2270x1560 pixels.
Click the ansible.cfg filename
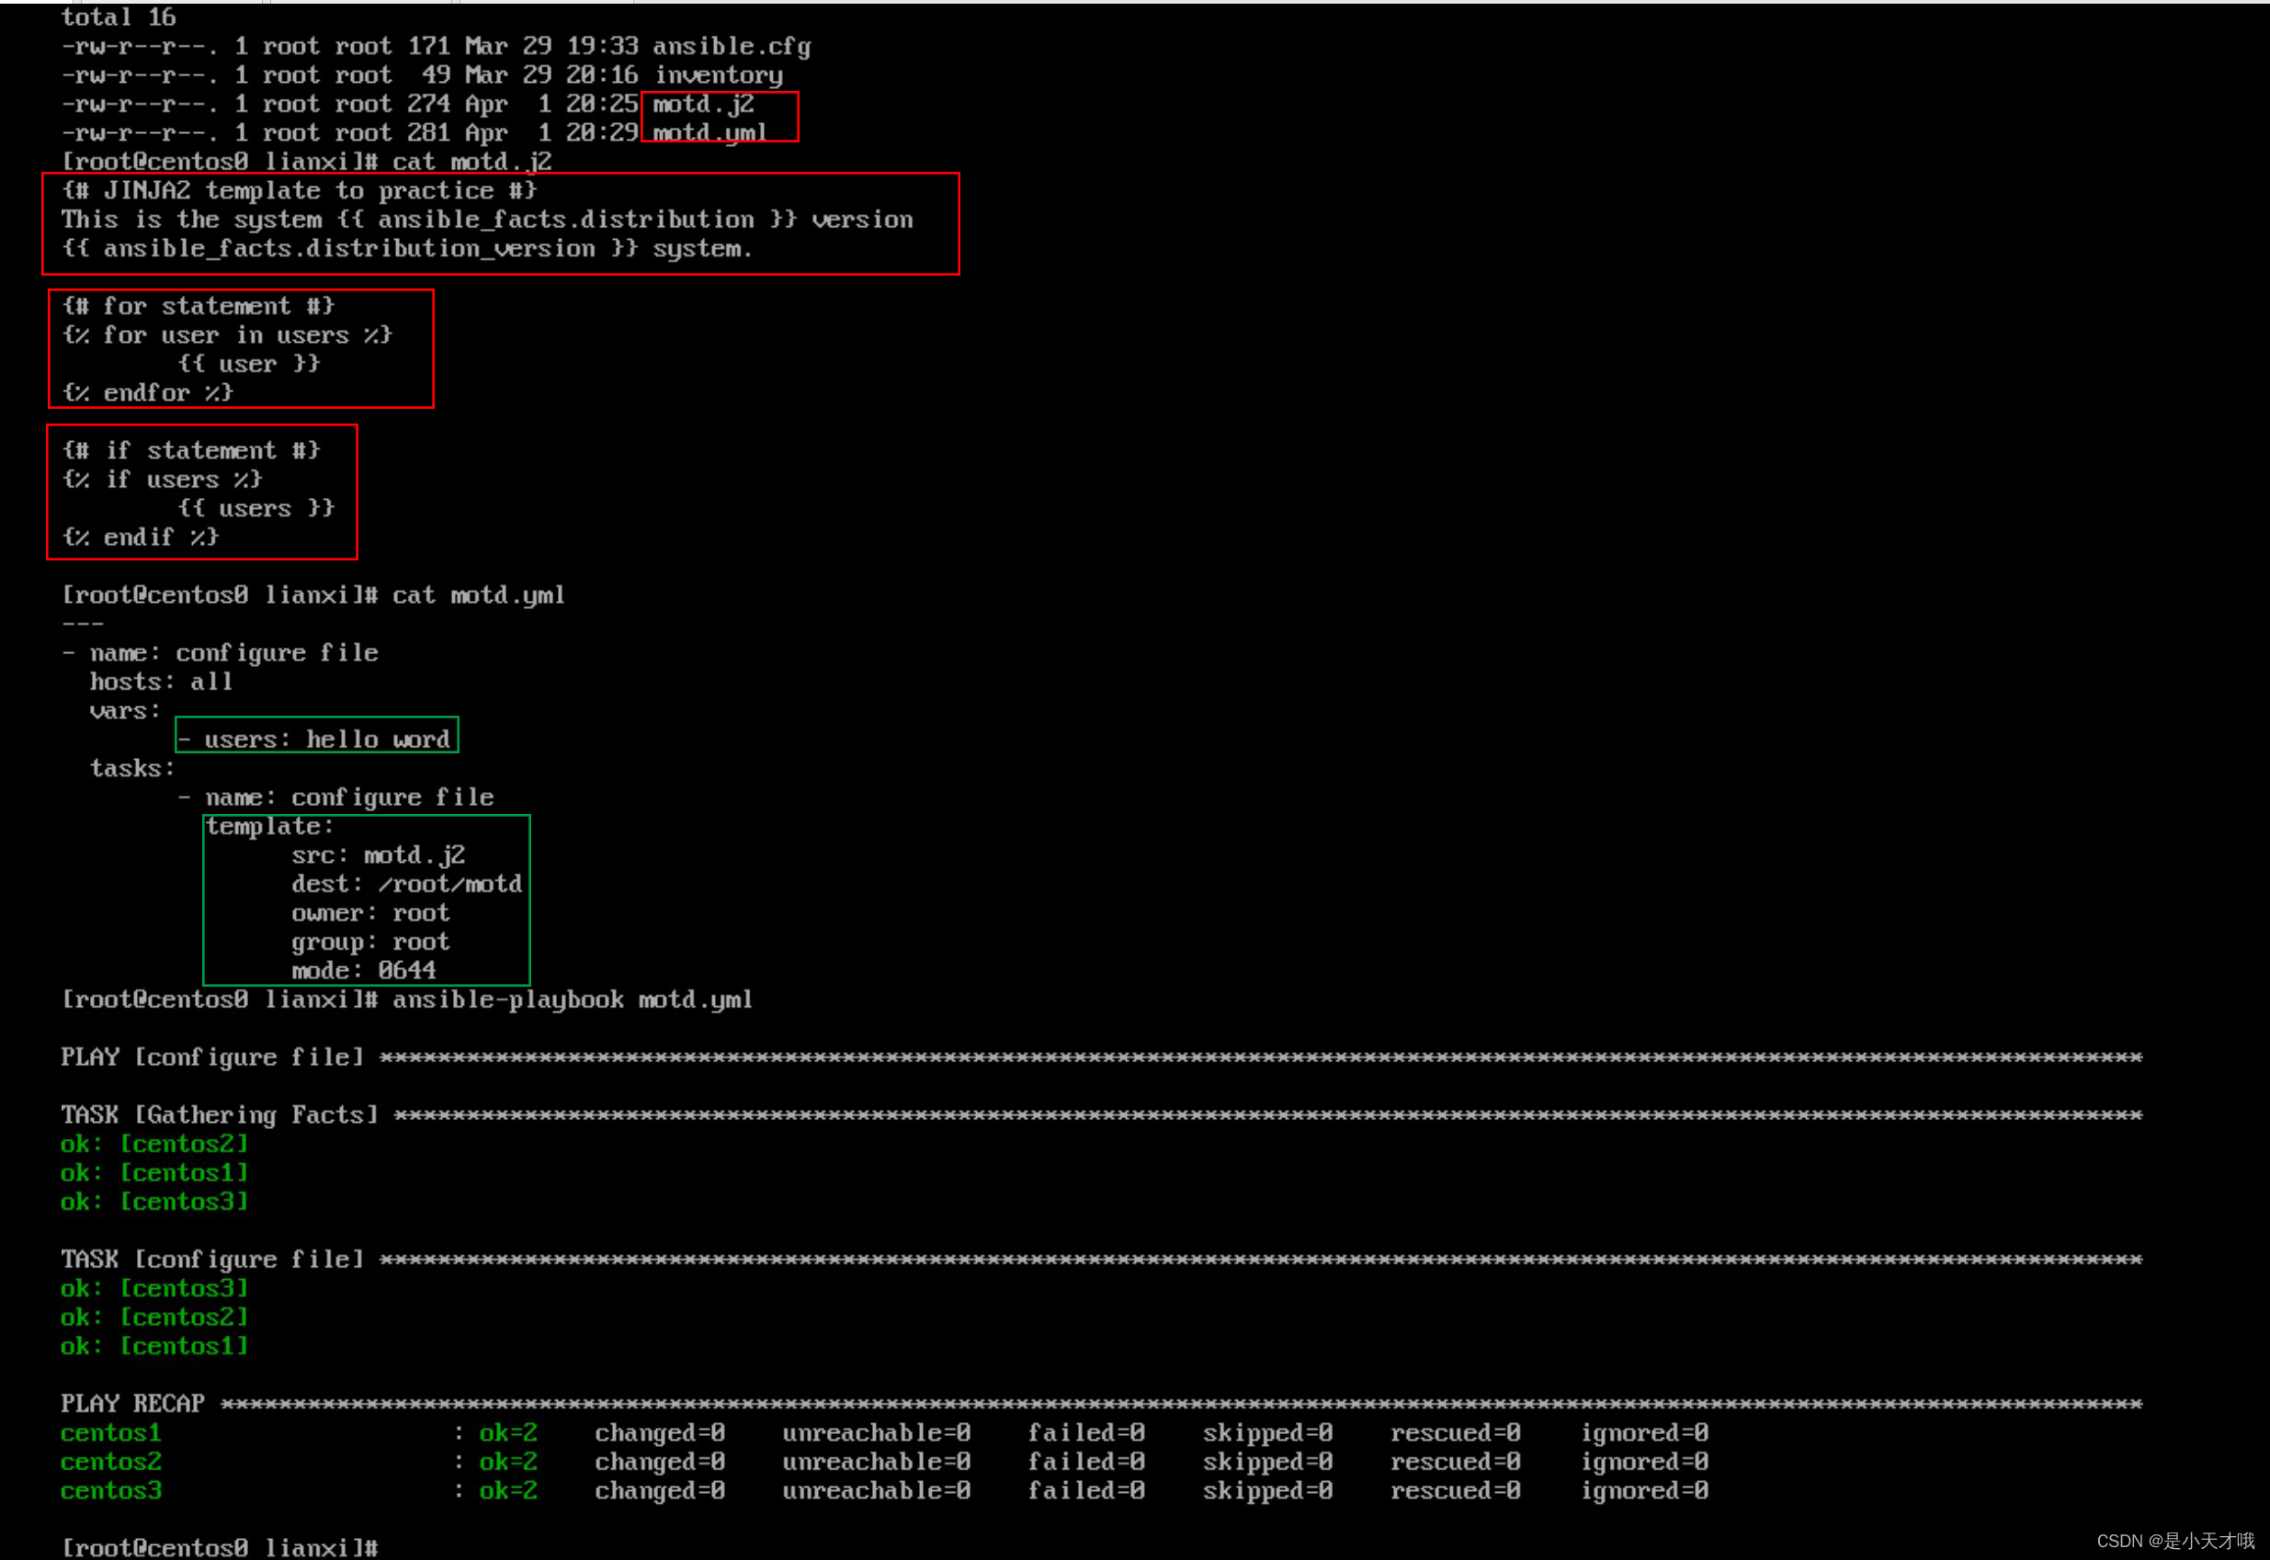pos(732,46)
